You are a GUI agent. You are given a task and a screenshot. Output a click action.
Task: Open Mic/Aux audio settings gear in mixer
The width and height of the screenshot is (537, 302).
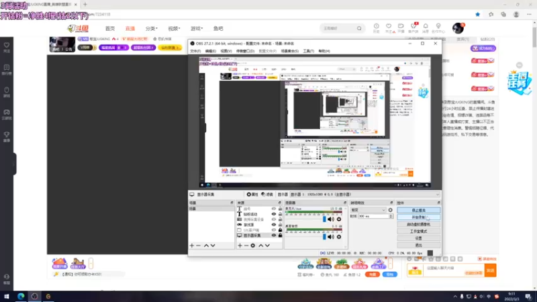[x=339, y=219]
